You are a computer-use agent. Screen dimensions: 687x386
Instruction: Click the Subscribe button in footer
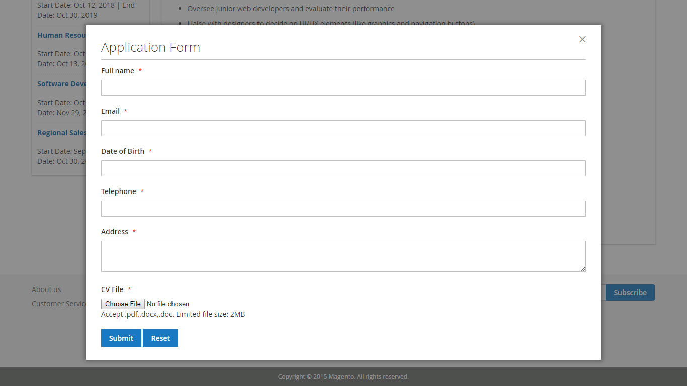tap(630, 293)
